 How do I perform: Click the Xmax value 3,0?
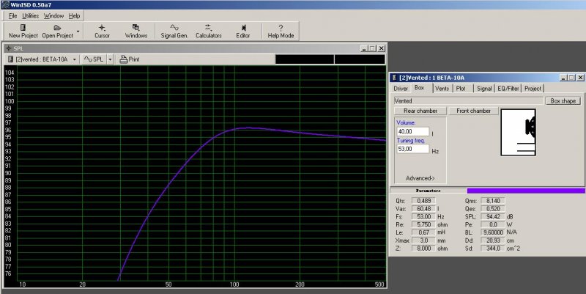pyautogui.click(x=424, y=240)
